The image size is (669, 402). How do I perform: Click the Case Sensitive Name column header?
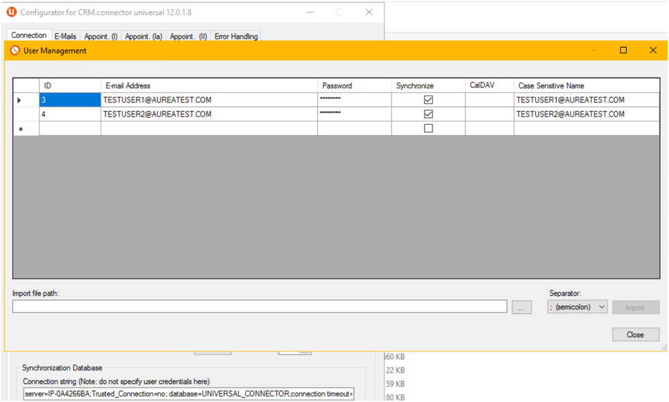(586, 86)
